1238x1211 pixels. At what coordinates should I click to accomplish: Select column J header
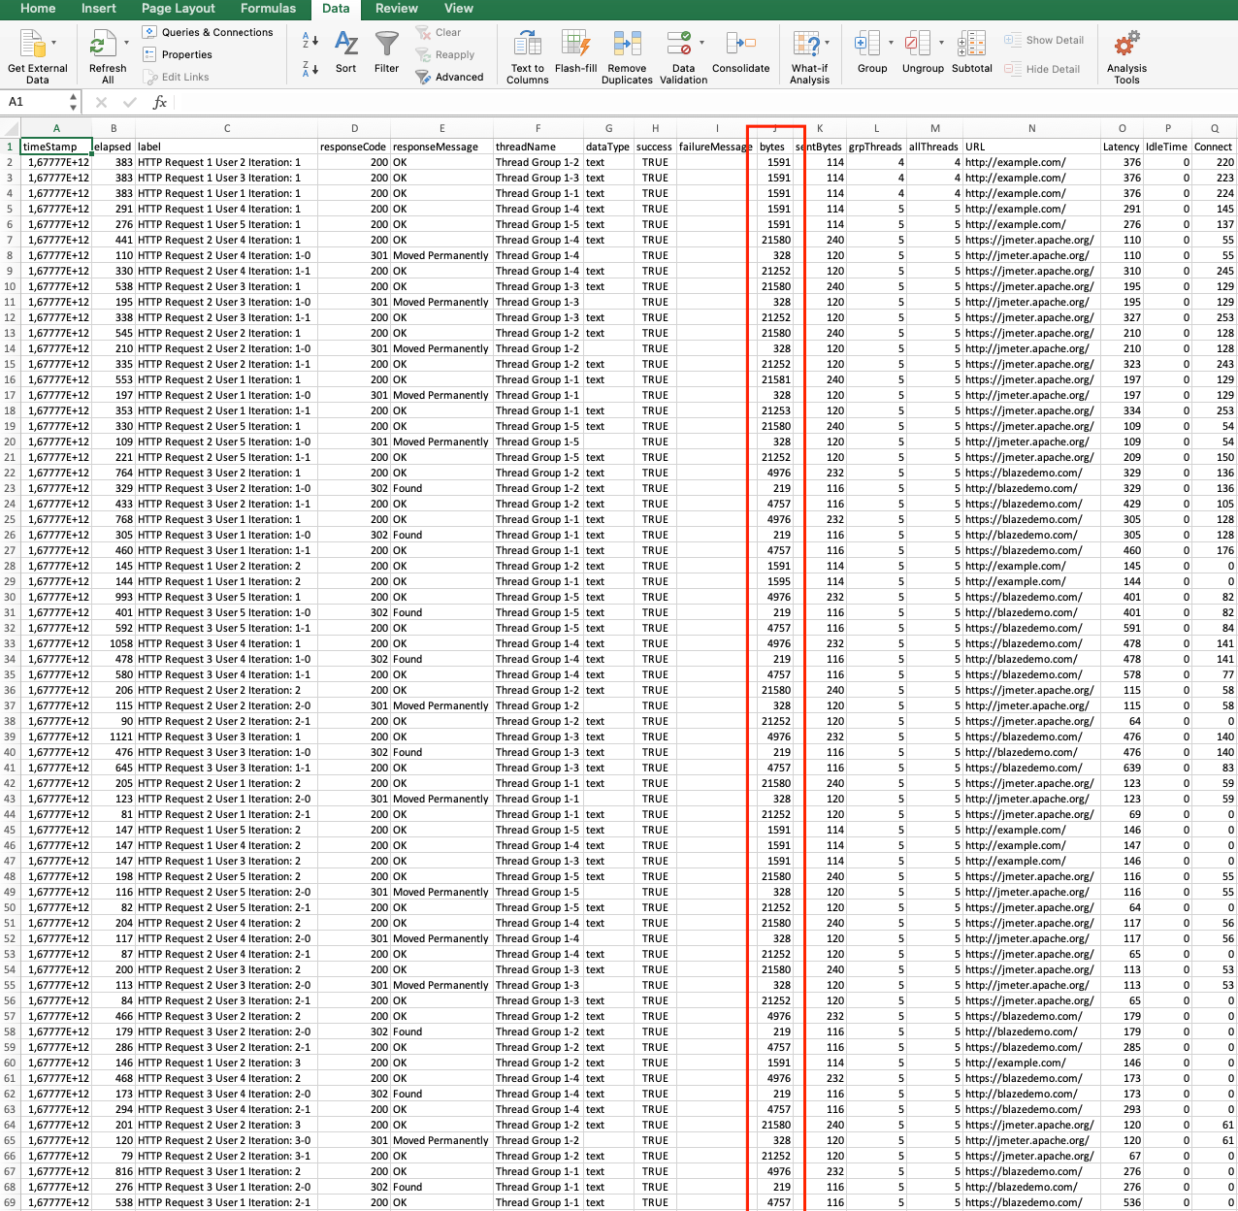[774, 128]
